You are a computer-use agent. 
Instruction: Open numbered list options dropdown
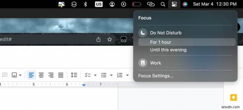(127, 75)
